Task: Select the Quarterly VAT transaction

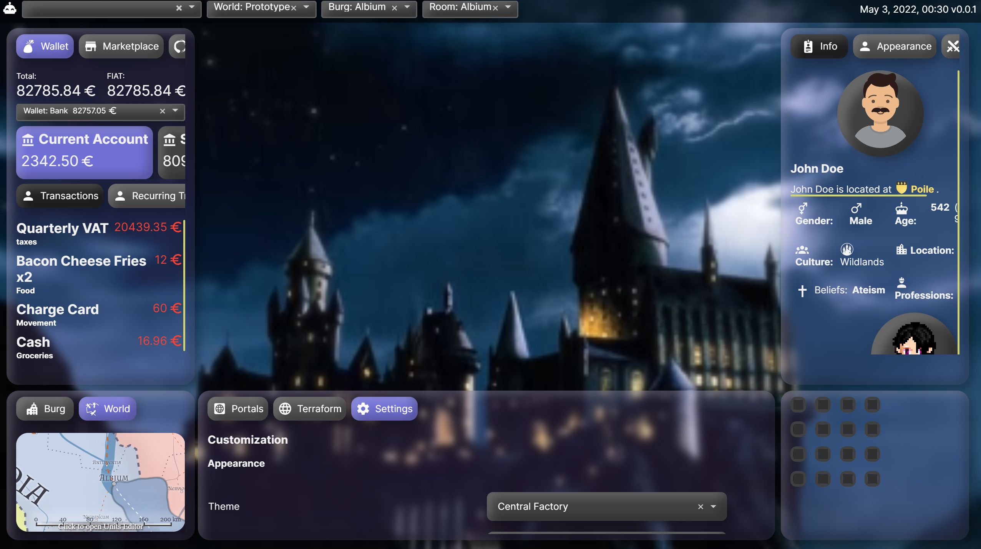Action: click(99, 233)
